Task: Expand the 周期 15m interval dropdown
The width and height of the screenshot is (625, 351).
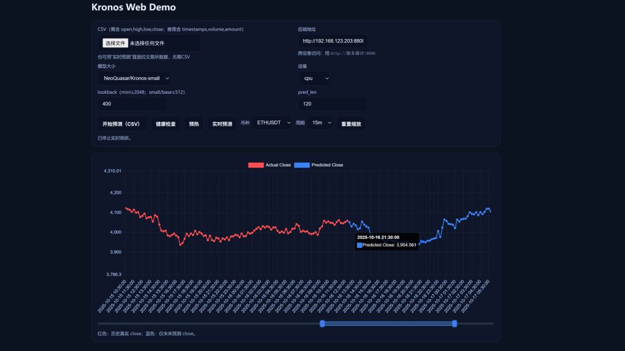Action: tap(320, 123)
